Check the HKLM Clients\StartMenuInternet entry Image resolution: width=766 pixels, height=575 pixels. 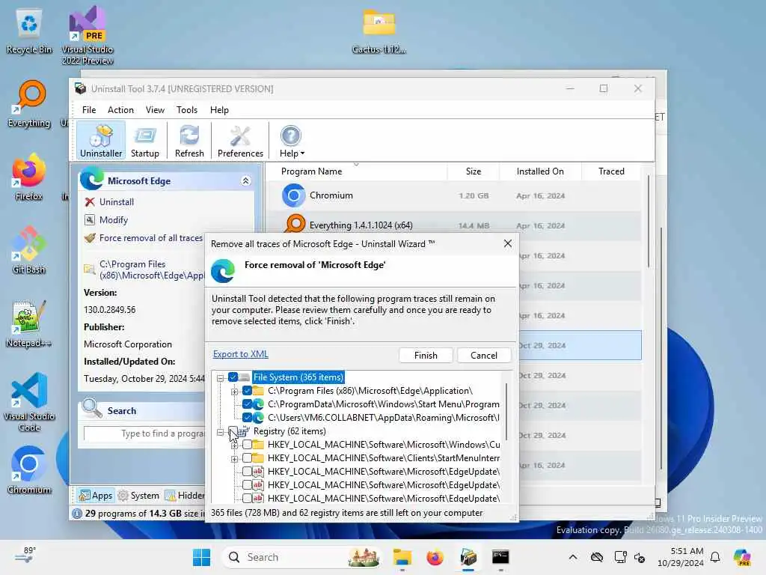click(247, 458)
